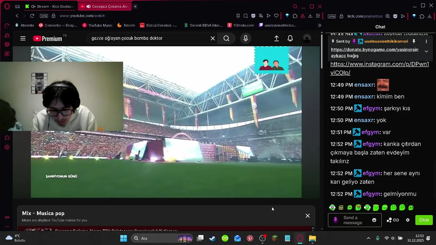436x245 pixels.
Task: Open File Explorer from the taskbar
Action: [x=312, y=238]
